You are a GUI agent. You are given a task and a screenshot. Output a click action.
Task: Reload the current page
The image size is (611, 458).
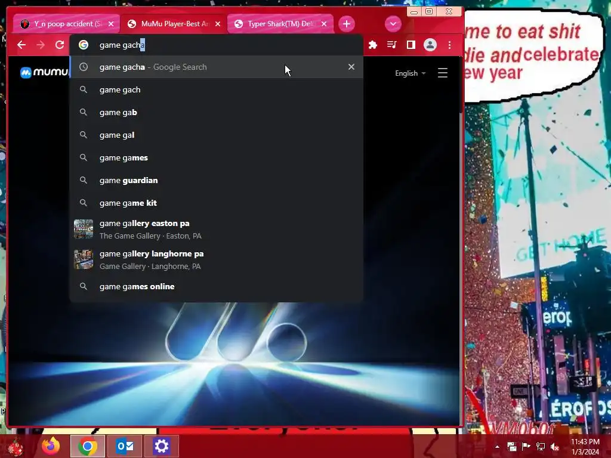(59, 45)
